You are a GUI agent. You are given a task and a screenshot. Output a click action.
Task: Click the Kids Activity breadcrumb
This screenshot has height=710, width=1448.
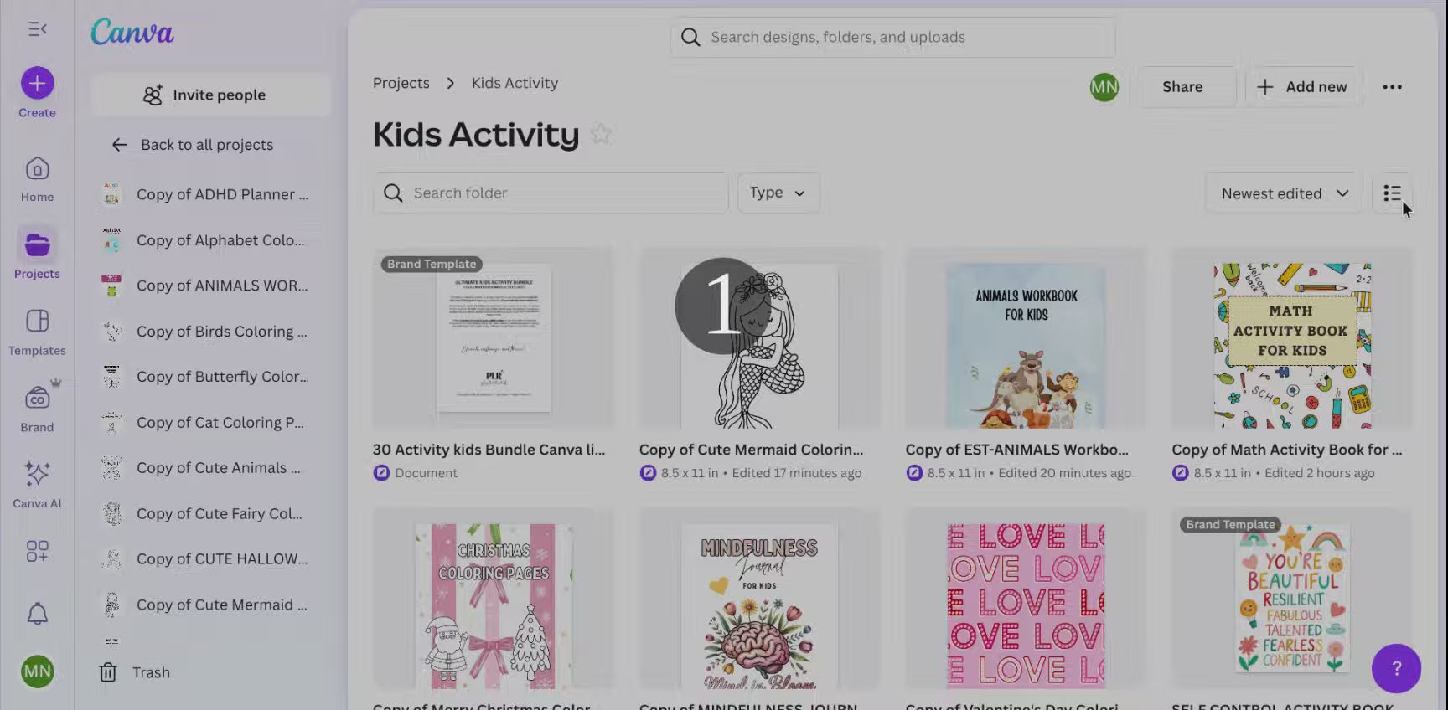pyautogui.click(x=515, y=83)
